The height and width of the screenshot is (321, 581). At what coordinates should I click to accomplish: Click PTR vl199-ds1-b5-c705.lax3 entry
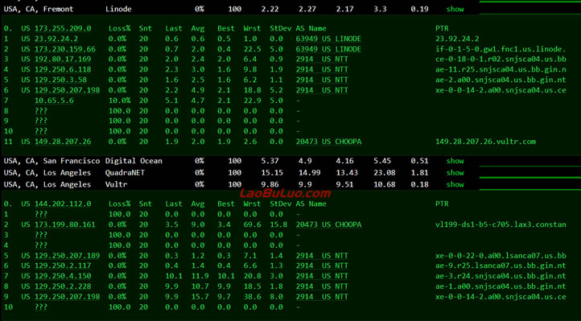[501, 224]
